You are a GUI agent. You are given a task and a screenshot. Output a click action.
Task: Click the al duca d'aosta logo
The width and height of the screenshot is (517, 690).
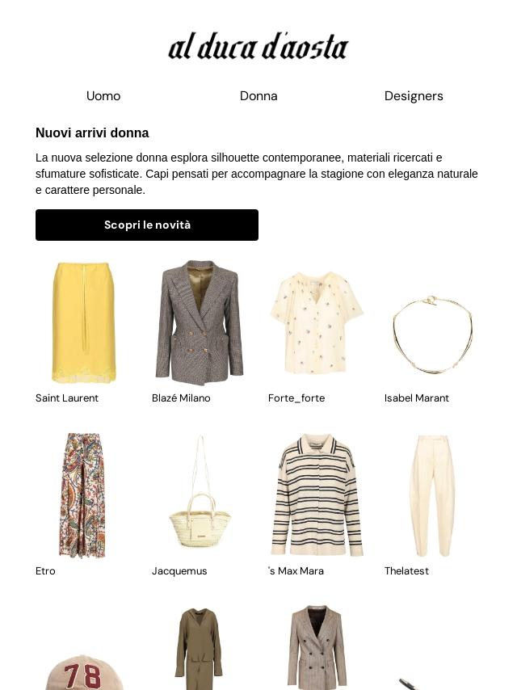(258, 46)
